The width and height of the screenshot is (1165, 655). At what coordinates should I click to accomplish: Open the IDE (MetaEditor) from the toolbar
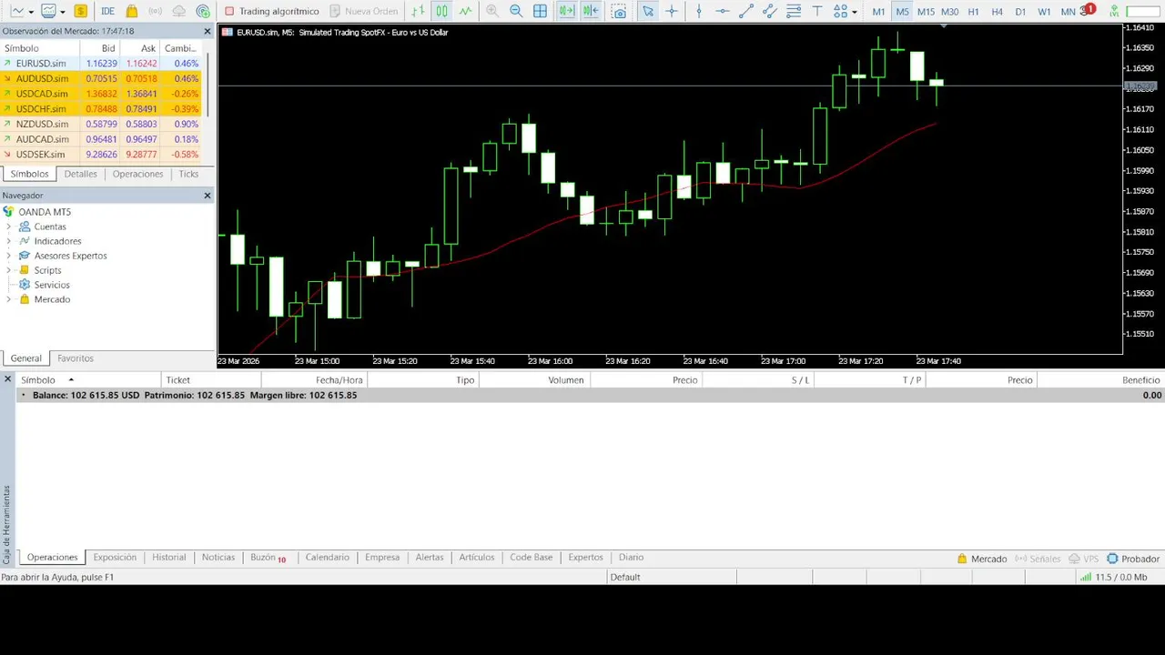coord(107,11)
